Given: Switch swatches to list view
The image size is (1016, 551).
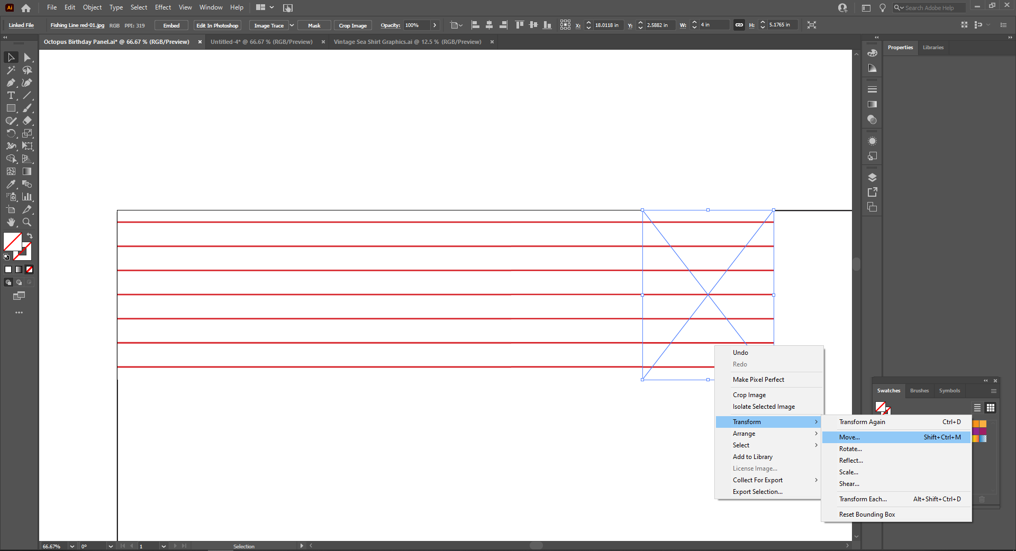Looking at the screenshot, I should click(977, 408).
